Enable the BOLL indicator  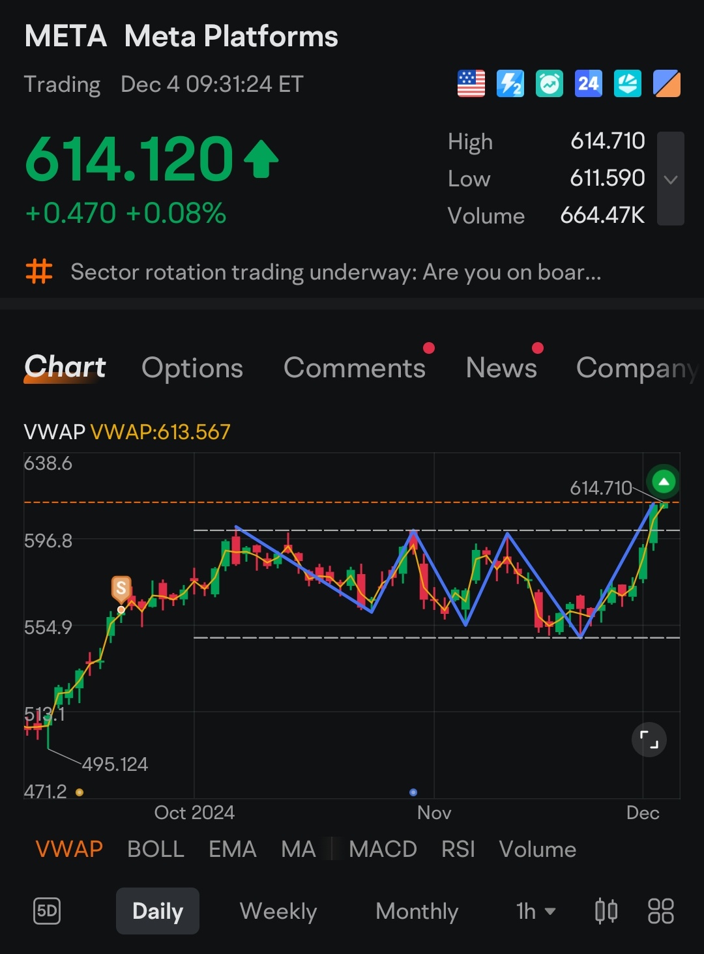click(x=156, y=849)
